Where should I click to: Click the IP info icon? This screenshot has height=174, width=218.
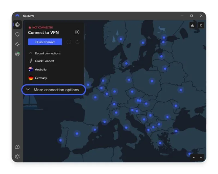77,32
